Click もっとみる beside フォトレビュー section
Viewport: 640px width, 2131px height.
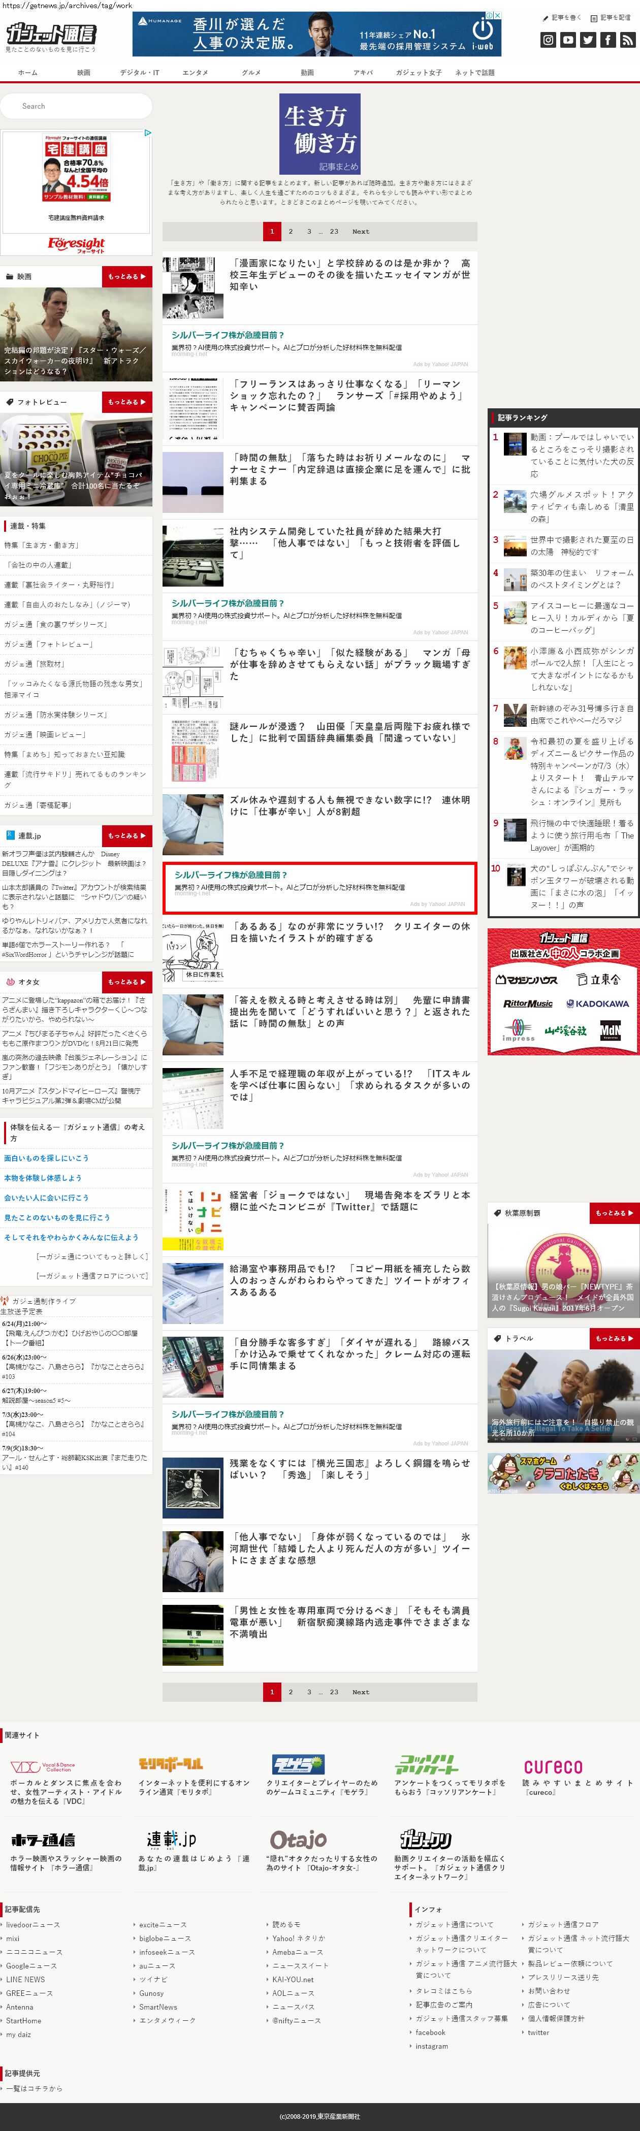coord(127,402)
